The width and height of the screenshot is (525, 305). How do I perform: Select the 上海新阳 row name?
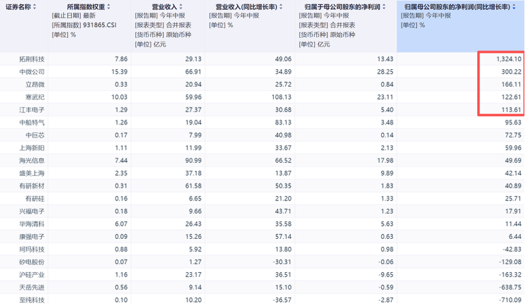point(32,148)
